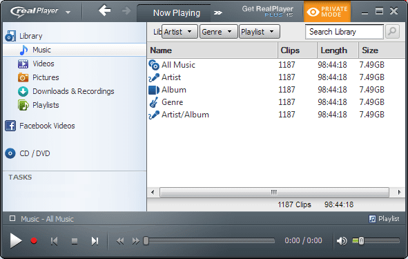Open Downloads & Recordings

point(73,91)
